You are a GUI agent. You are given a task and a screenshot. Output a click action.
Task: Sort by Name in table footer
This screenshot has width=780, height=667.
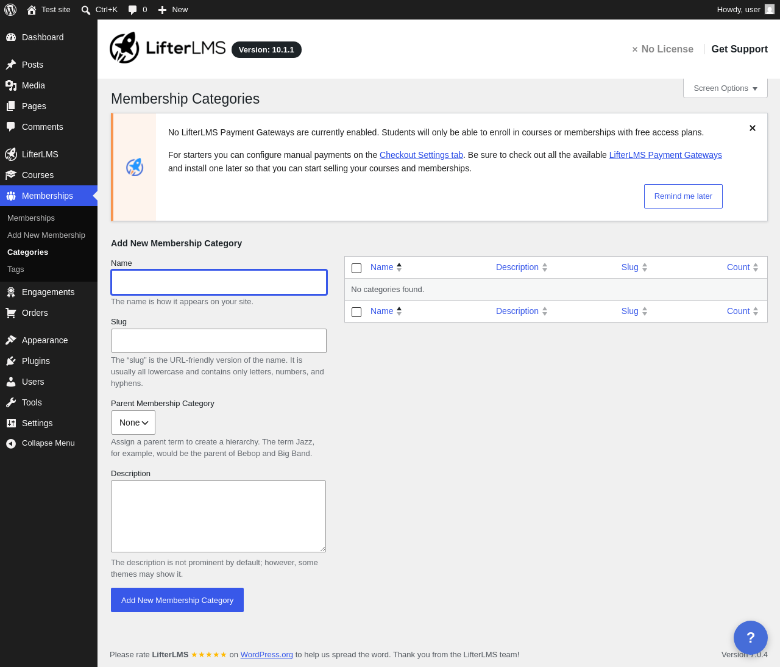click(386, 311)
